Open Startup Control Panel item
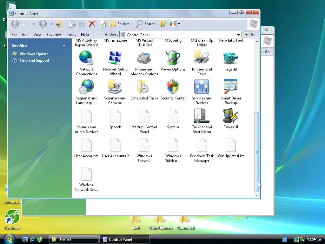The width and height of the screenshot is (325, 244). click(x=144, y=121)
